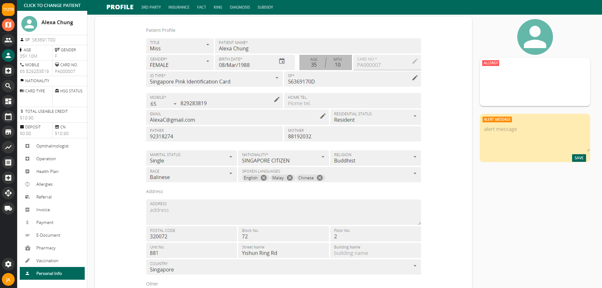Switch to the DIAGNOSIS tab
The width and height of the screenshot is (602, 288).
coord(240,7)
